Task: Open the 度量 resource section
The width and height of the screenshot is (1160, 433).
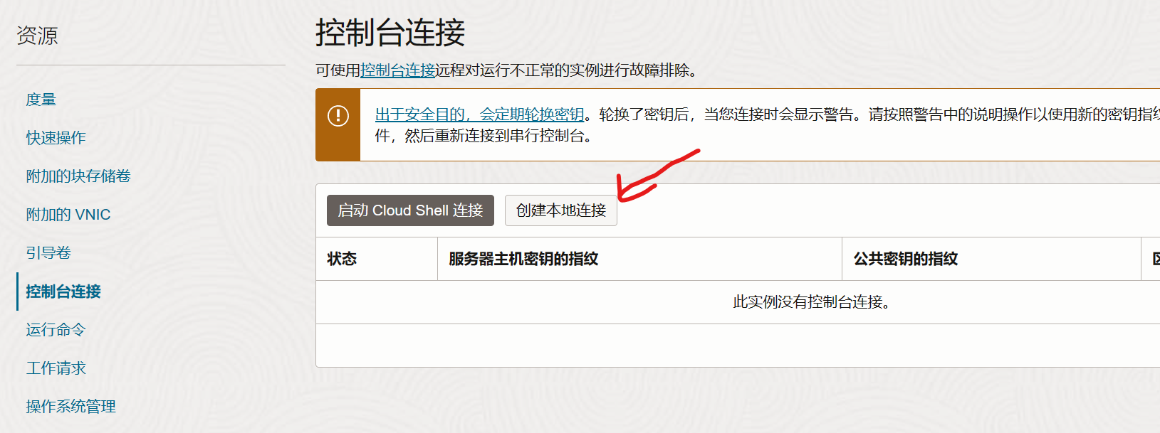Action: click(41, 100)
